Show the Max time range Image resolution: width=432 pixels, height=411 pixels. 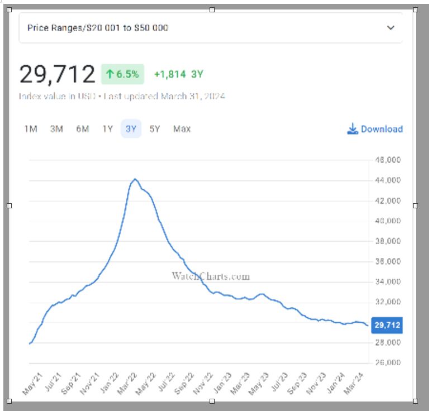(x=182, y=129)
